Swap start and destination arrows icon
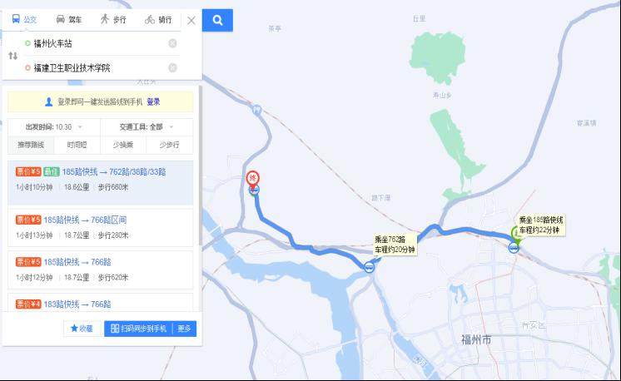Viewport: 621px width, 381px height. [x=13, y=56]
